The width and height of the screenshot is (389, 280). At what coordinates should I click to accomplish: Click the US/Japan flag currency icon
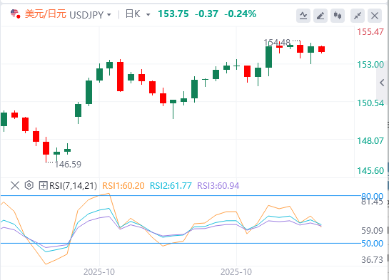click(15, 14)
